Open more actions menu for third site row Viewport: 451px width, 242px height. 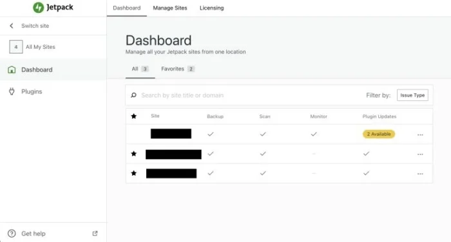coord(420,174)
